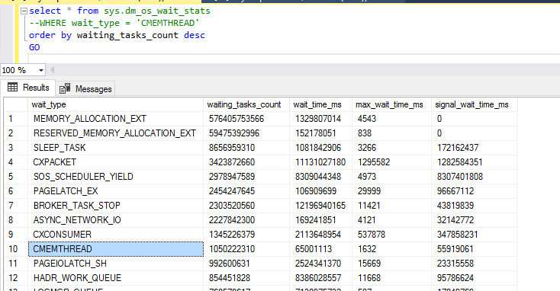
Task: Click signal wait time value 95786624
Action: pyautogui.click(x=474, y=278)
